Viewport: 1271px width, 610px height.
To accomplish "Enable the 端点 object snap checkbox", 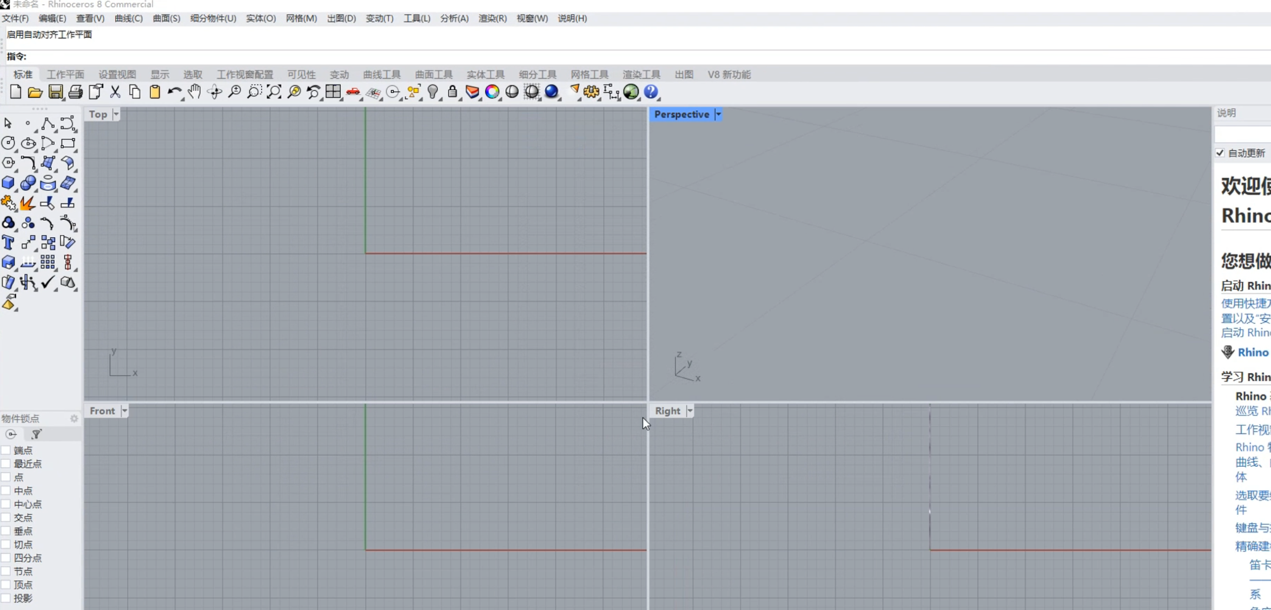I will click(6, 450).
